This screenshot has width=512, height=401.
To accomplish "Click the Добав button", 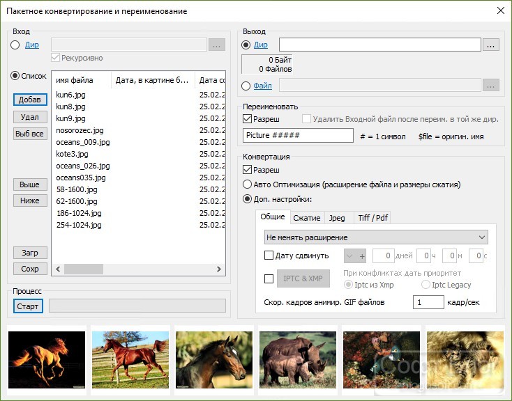I will click(x=30, y=100).
